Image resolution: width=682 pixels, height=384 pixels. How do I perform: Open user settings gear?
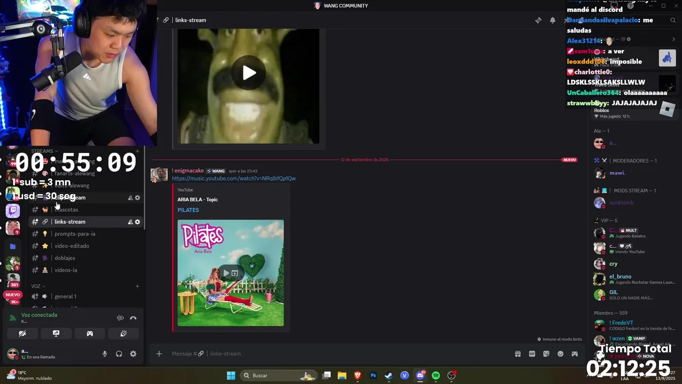click(133, 354)
